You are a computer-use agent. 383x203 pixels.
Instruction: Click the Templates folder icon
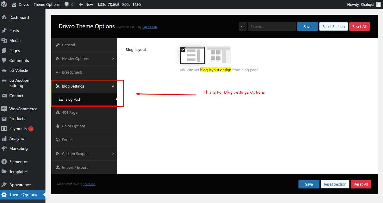pyautogui.click(x=4, y=172)
